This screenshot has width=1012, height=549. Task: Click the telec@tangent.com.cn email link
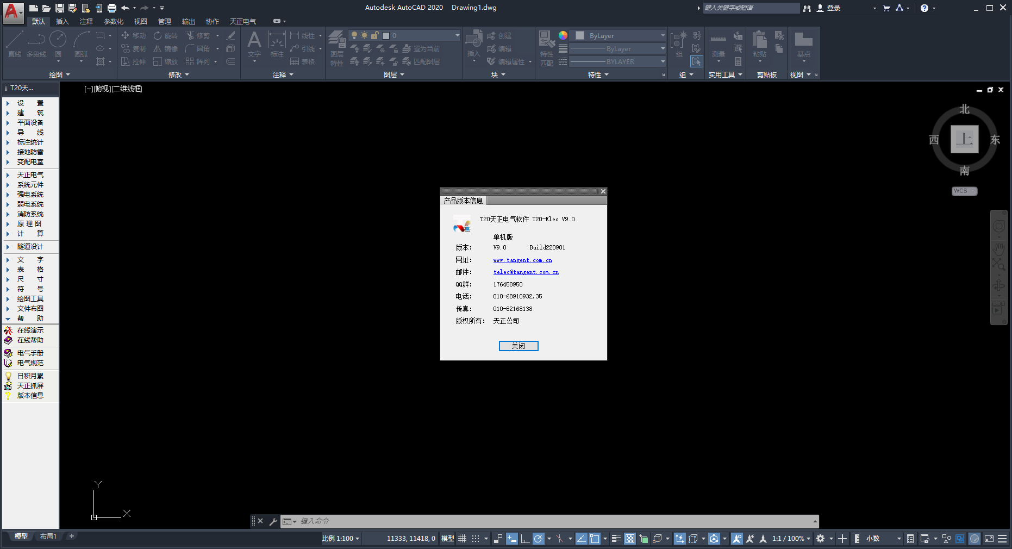(526, 272)
